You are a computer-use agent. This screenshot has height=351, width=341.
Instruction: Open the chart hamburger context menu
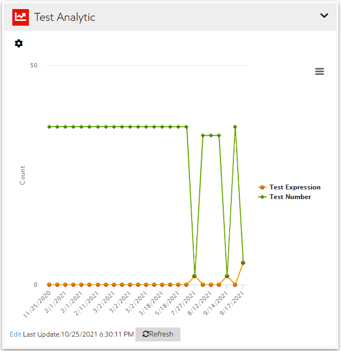pyautogui.click(x=320, y=72)
